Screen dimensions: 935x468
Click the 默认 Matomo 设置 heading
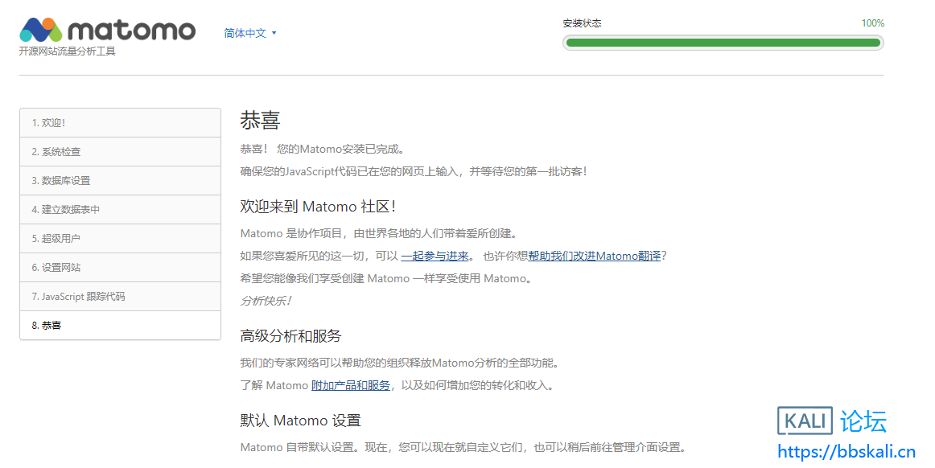tap(300, 421)
